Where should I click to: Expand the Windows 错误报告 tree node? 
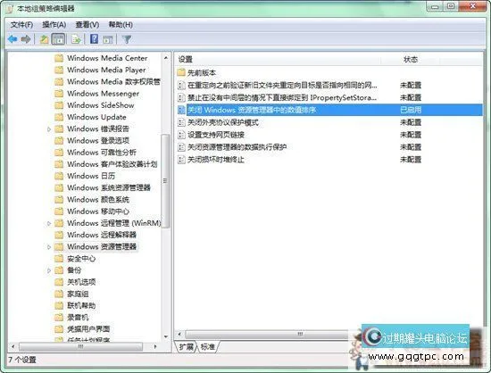coord(49,128)
